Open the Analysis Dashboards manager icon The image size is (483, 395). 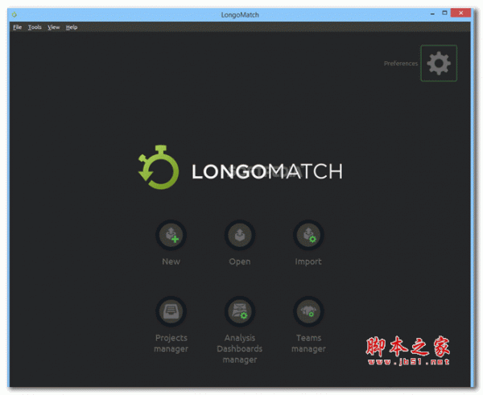240,311
